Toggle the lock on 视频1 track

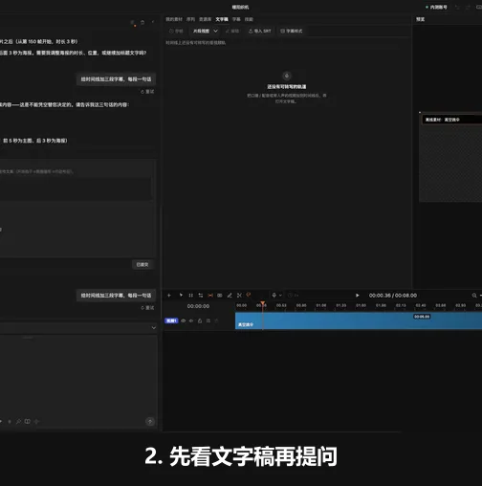[x=200, y=320]
